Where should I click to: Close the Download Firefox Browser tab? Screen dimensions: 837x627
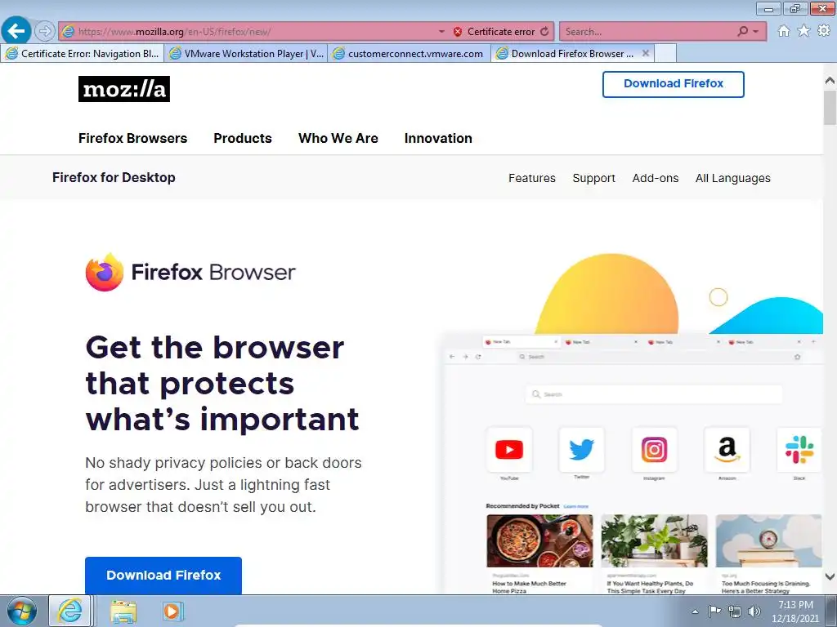[646, 53]
